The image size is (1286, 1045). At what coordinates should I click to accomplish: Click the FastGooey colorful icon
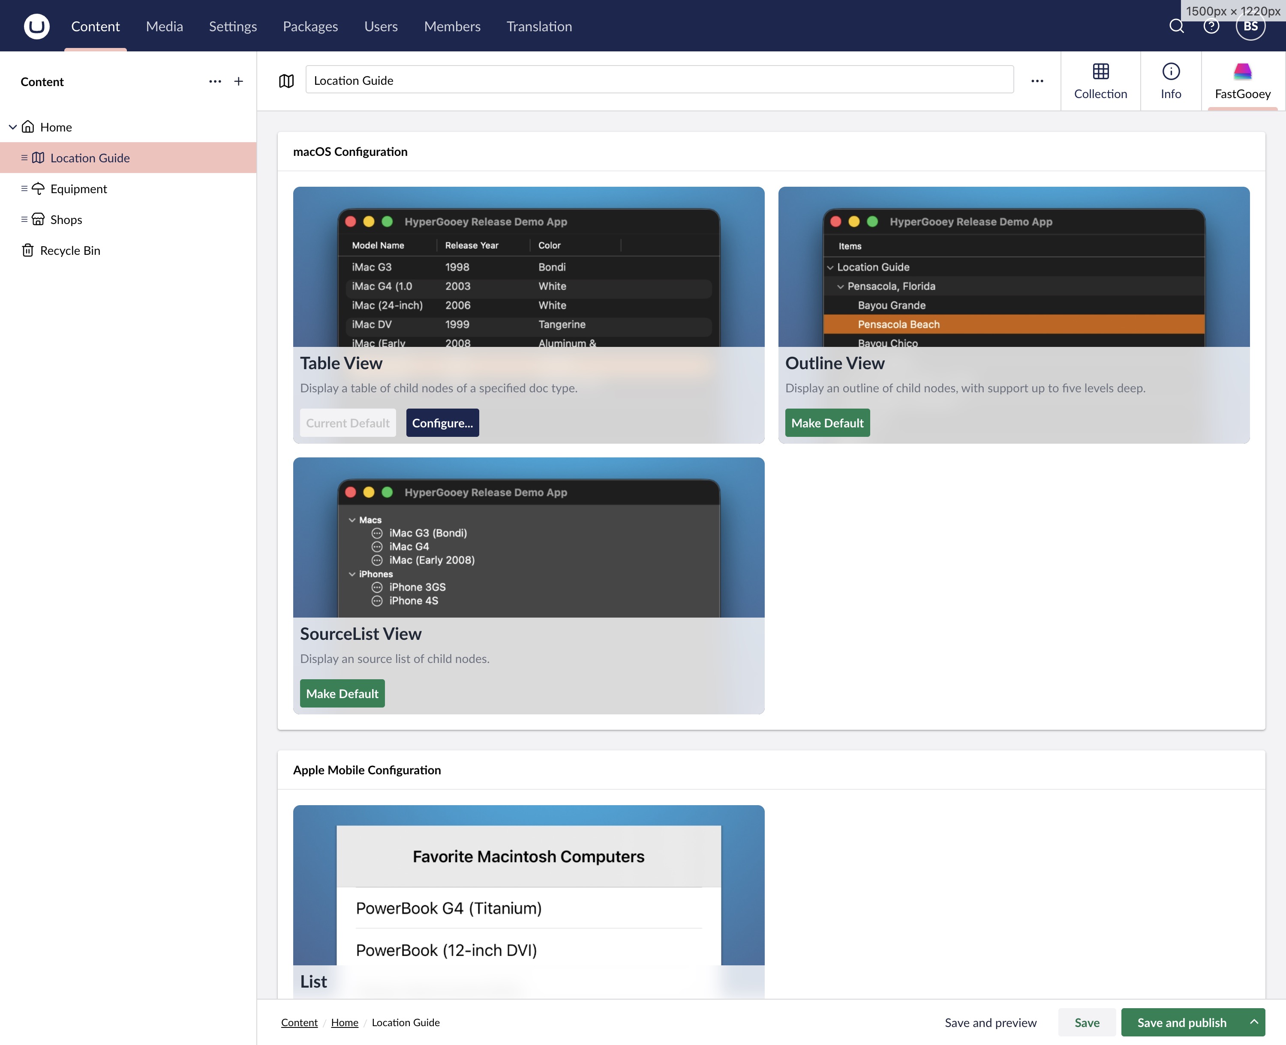1243,72
